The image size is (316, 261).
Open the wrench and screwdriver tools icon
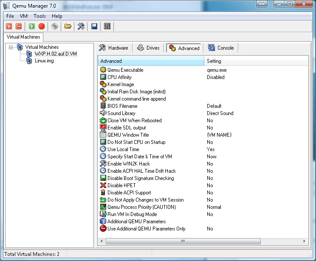coord(81,26)
